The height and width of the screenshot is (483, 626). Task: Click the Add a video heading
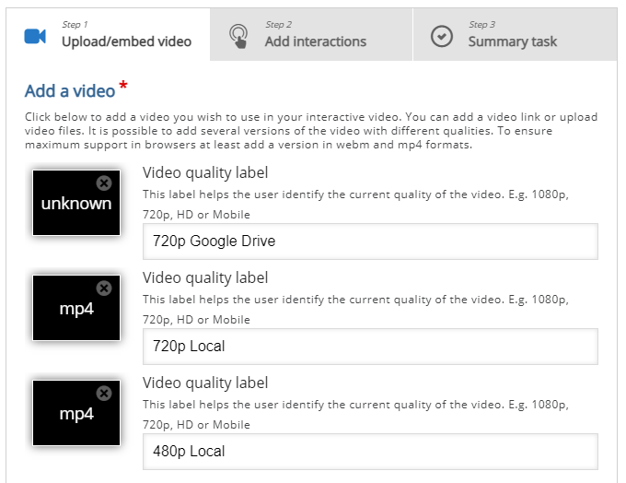point(70,90)
